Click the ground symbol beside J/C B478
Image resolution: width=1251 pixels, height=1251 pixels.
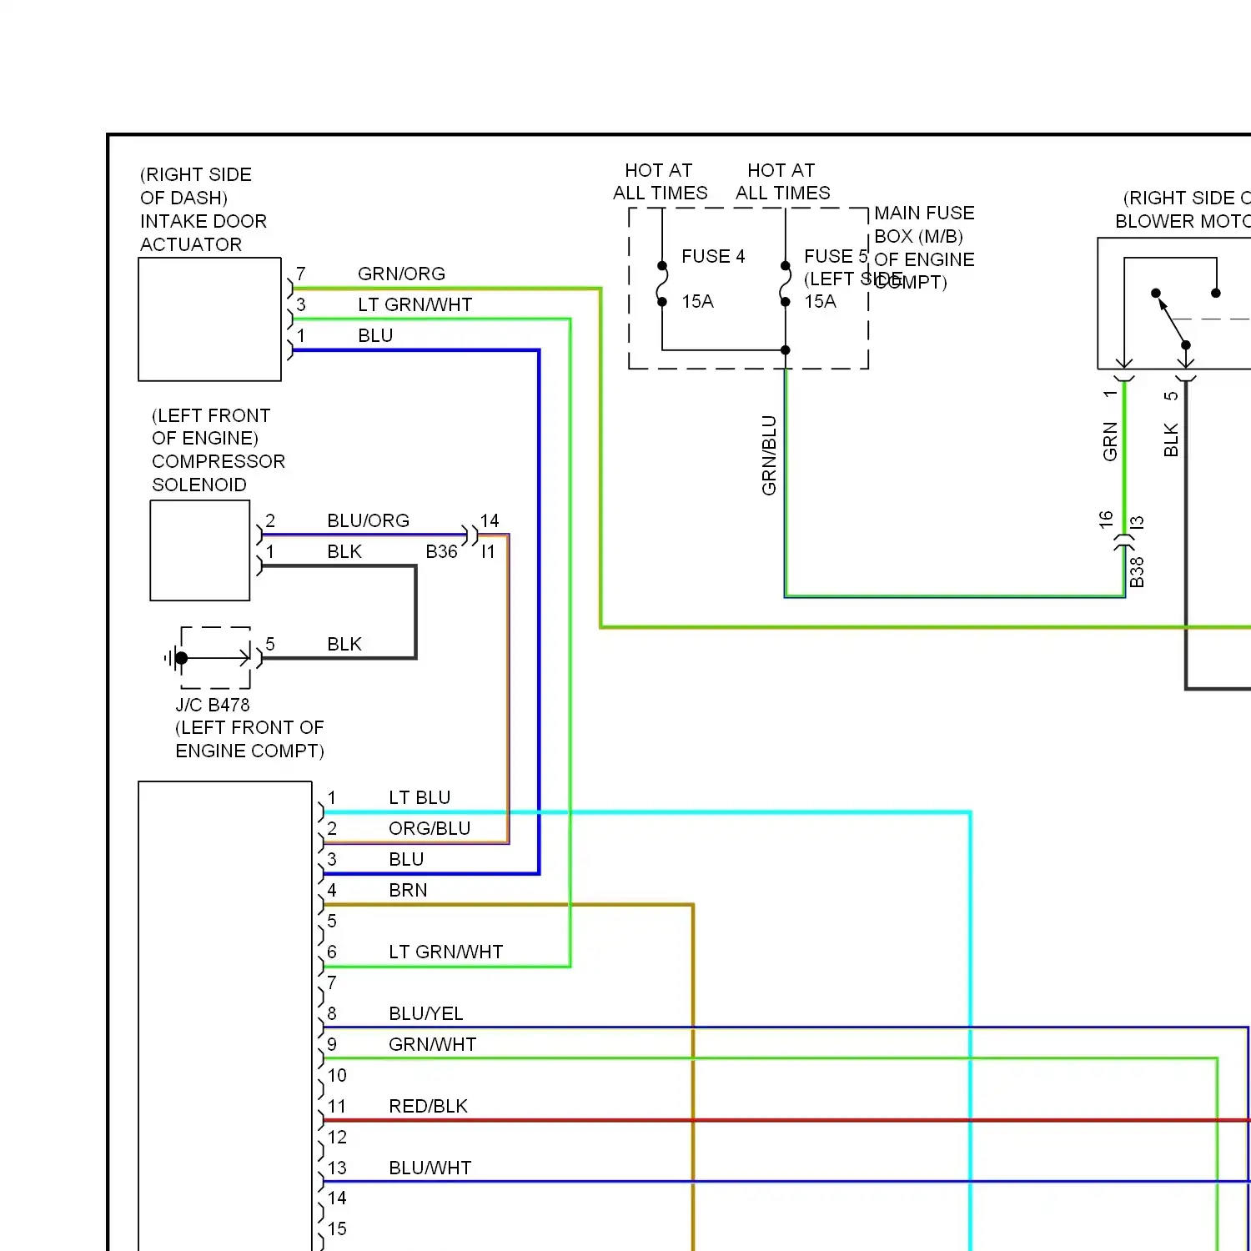172,658
